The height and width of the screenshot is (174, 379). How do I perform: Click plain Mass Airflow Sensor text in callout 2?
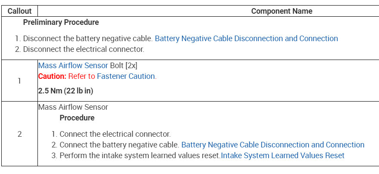(x=73, y=107)
